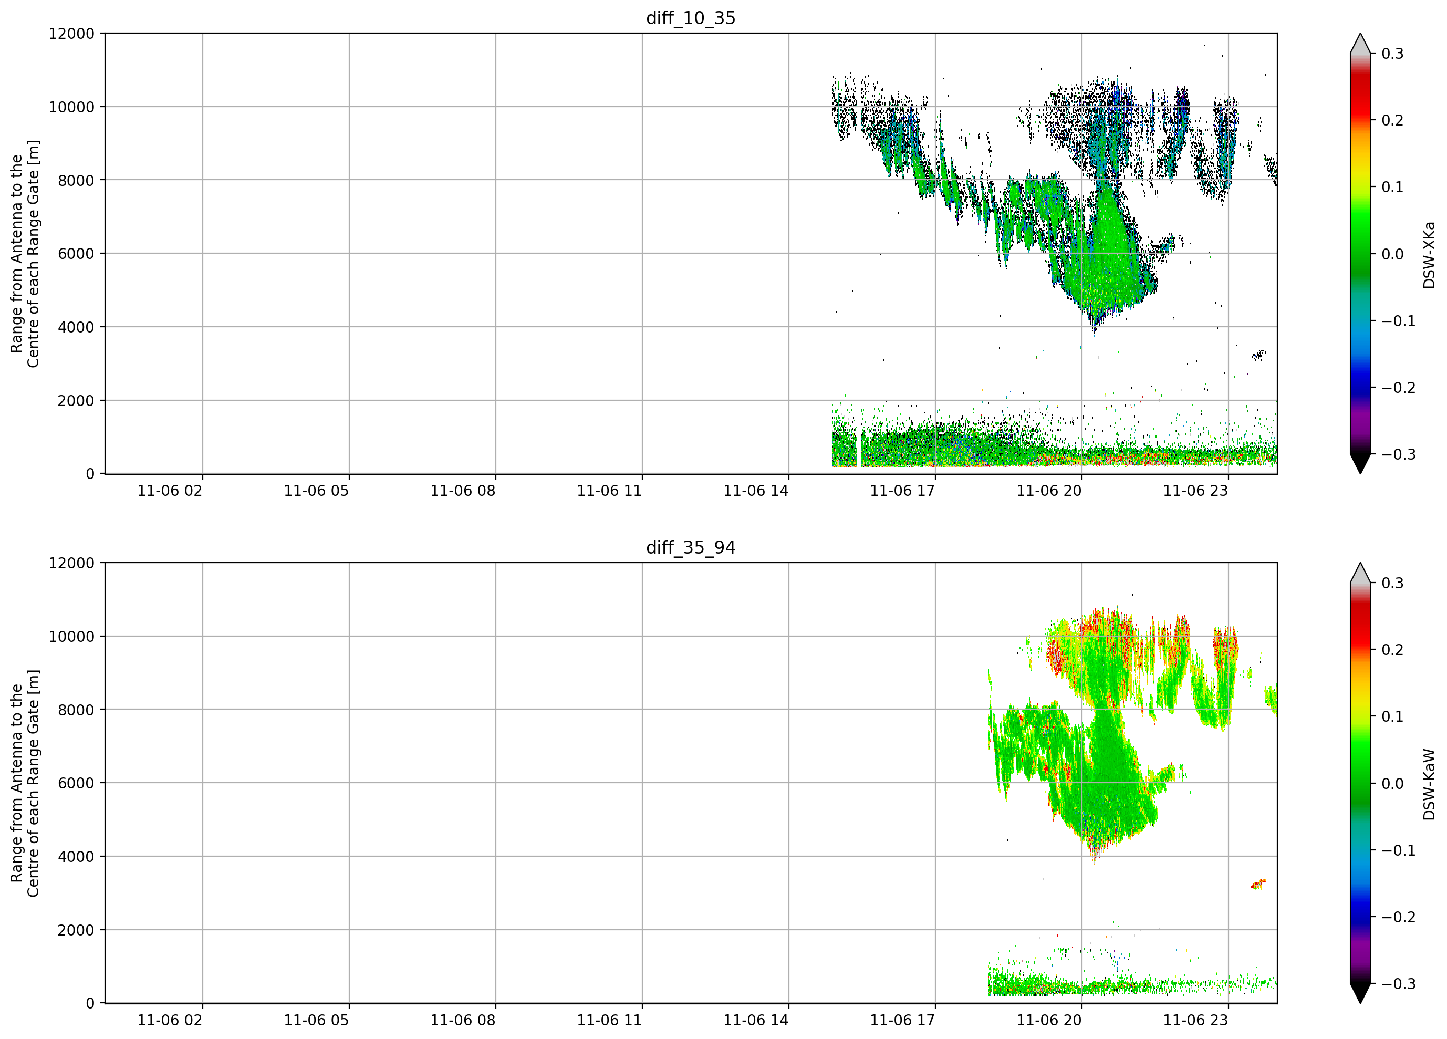This screenshot has height=1039, width=1447.
Task: Click the 11-06 14 tick under diff_10_35
Action: tap(756, 491)
